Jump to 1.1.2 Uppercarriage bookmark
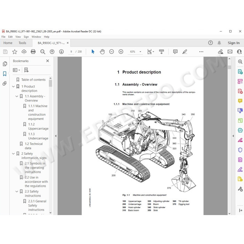Viewport: 244px width, 244px height. pos(38,127)
